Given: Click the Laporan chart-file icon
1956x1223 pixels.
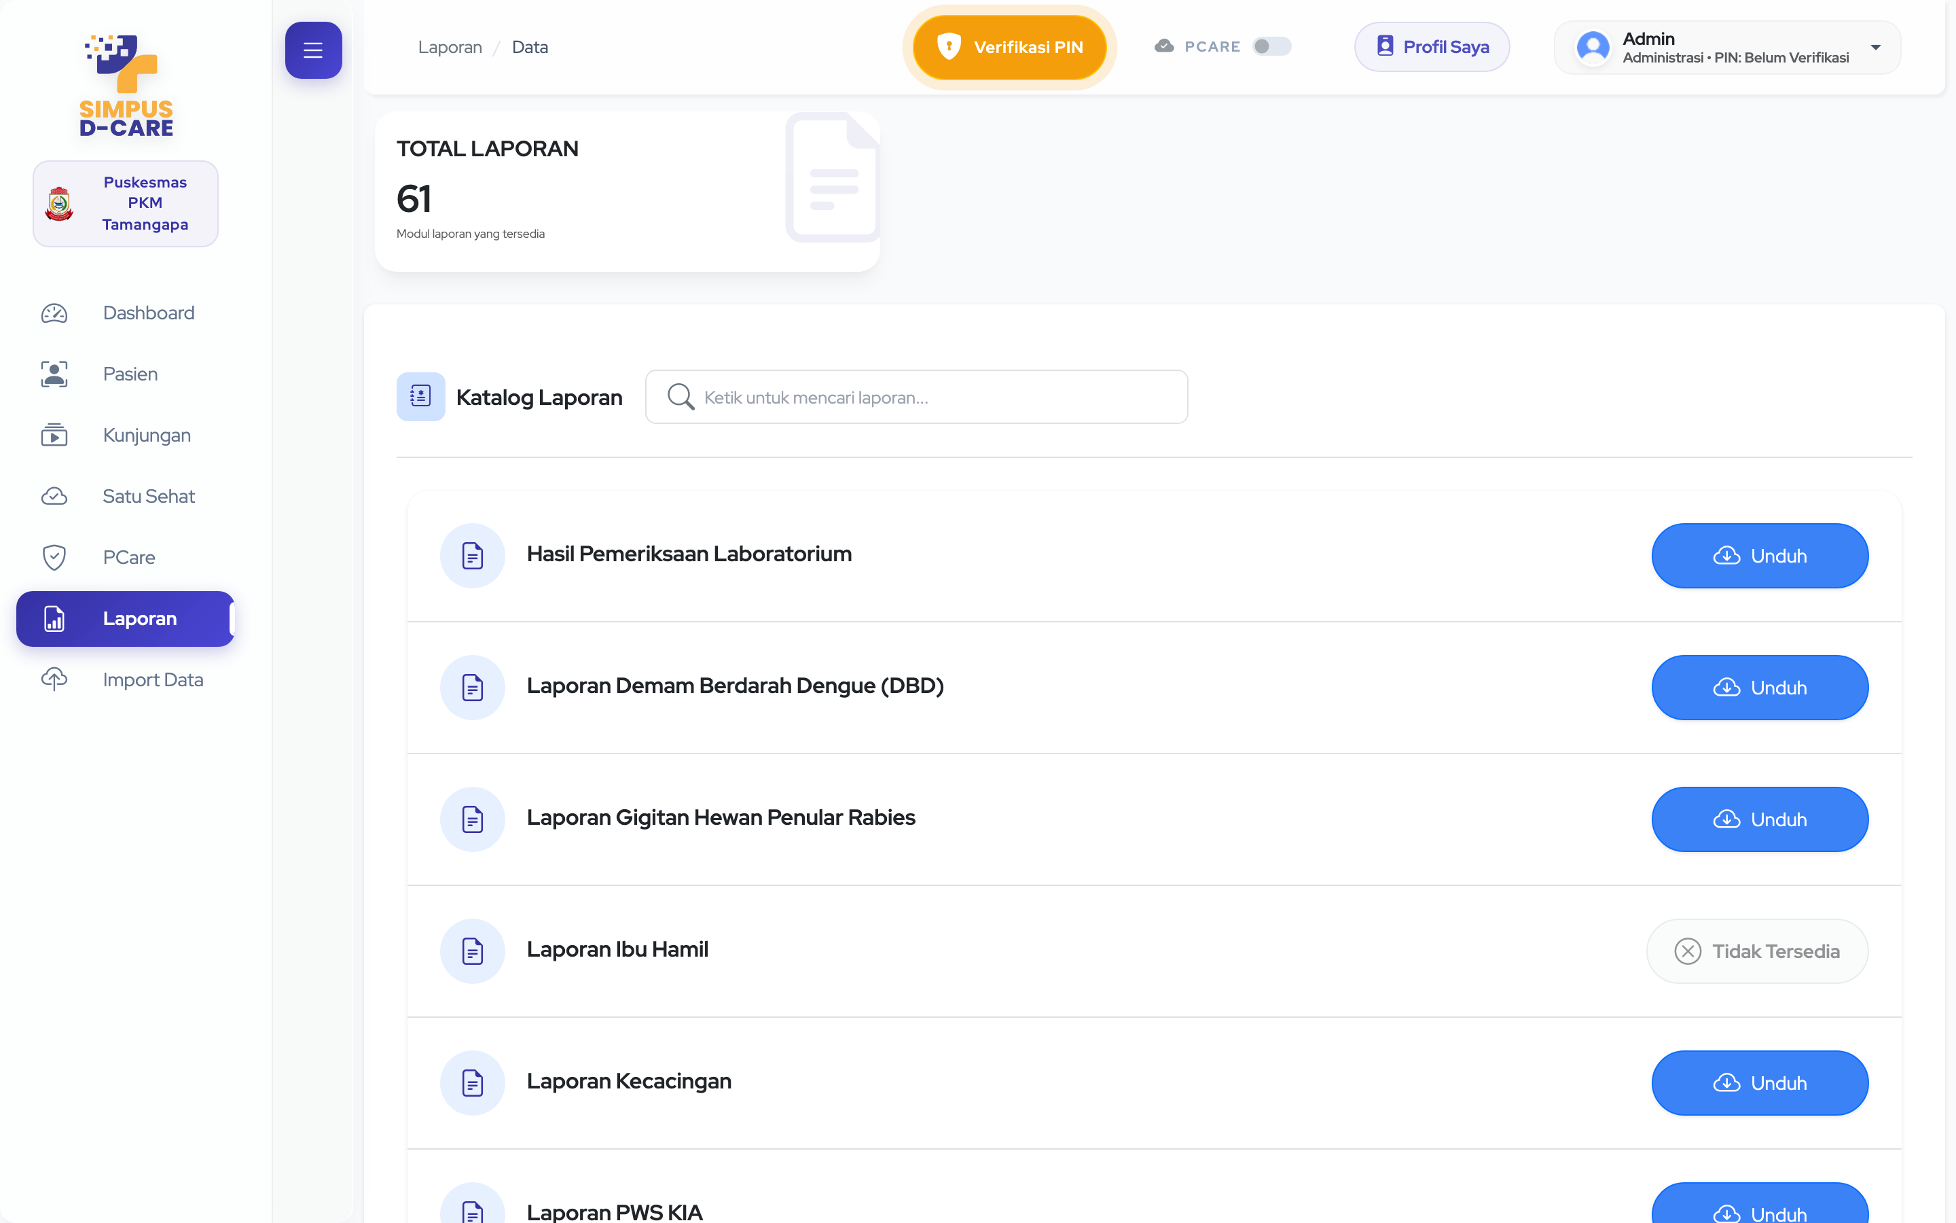Looking at the screenshot, I should [x=54, y=619].
